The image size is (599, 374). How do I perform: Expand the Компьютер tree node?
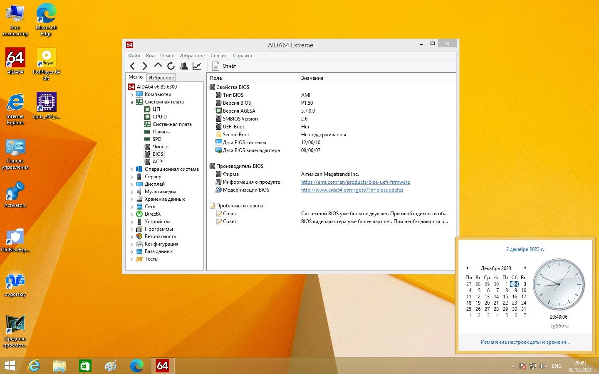click(132, 95)
